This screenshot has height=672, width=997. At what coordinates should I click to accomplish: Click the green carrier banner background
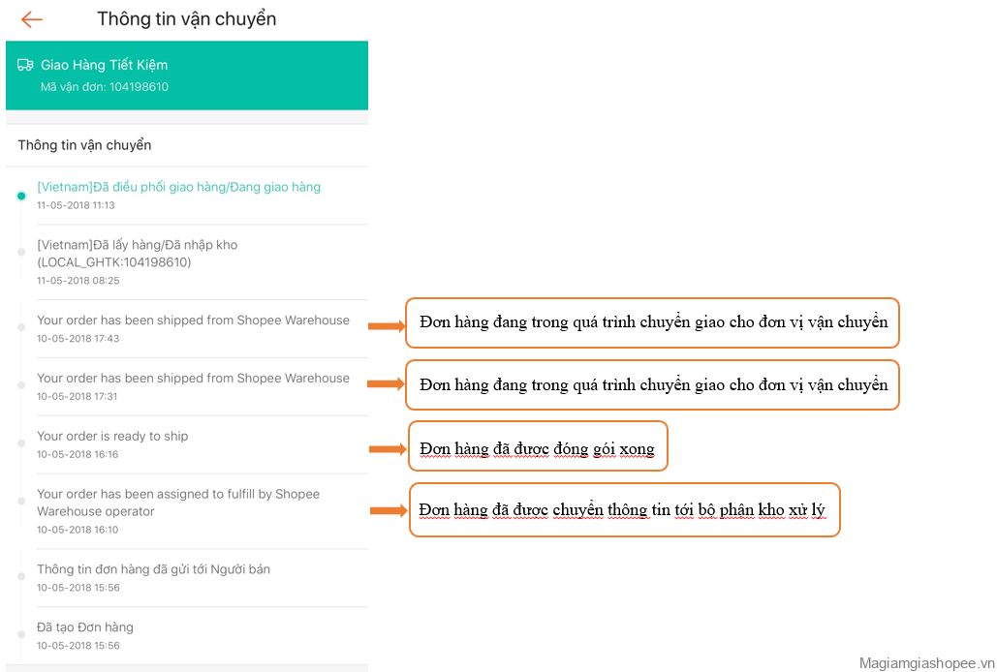(291, 76)
